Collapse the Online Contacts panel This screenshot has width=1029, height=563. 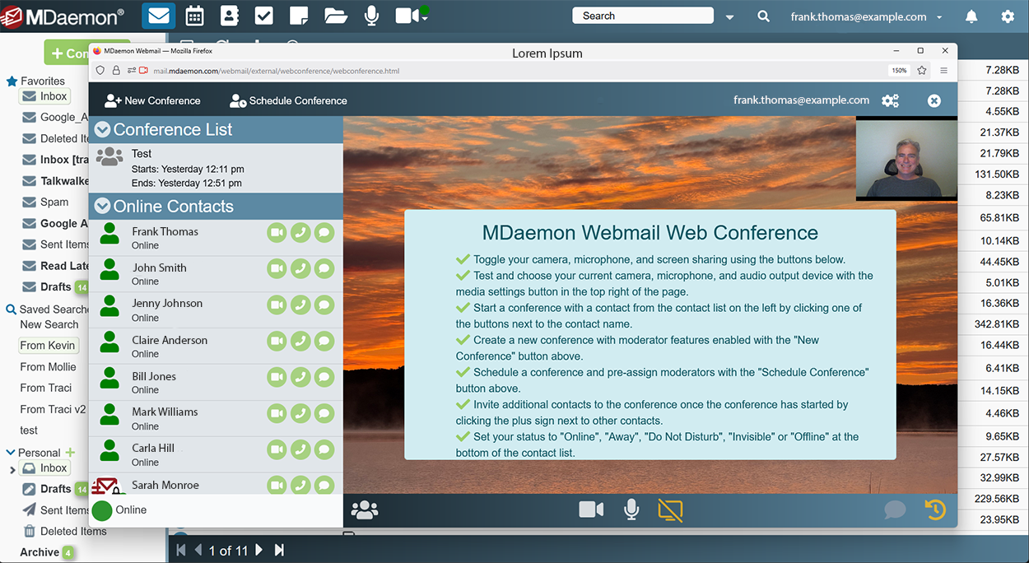(x=102, y=206)
